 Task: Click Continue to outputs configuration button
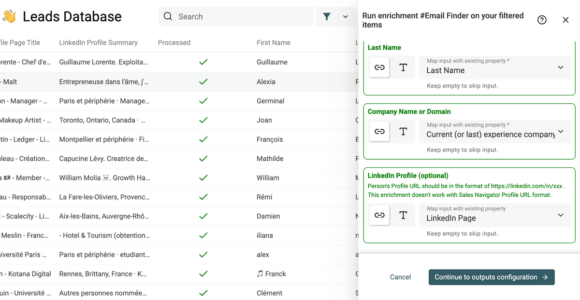coord(492,277)
